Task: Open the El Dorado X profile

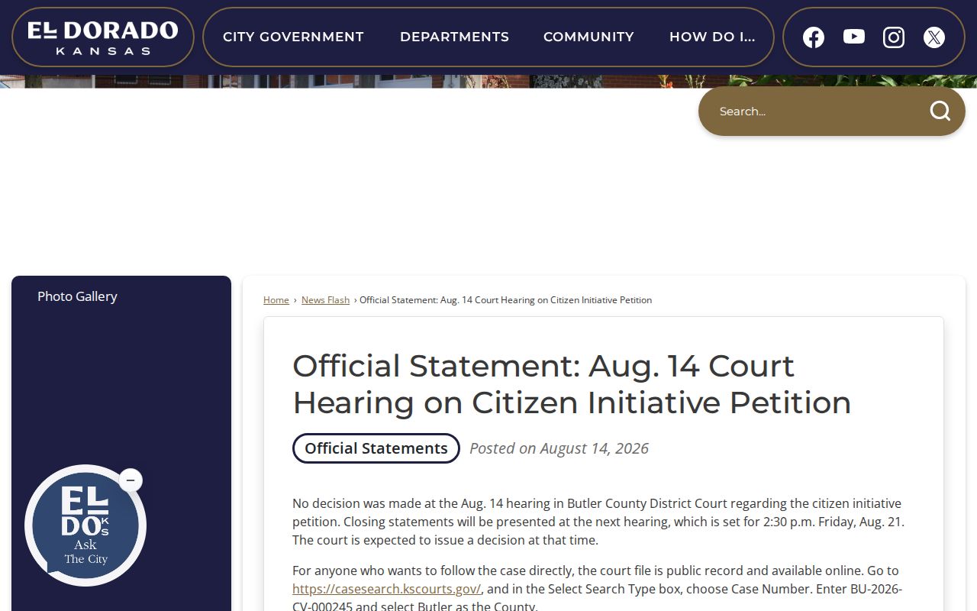Action: pos(934,37)
